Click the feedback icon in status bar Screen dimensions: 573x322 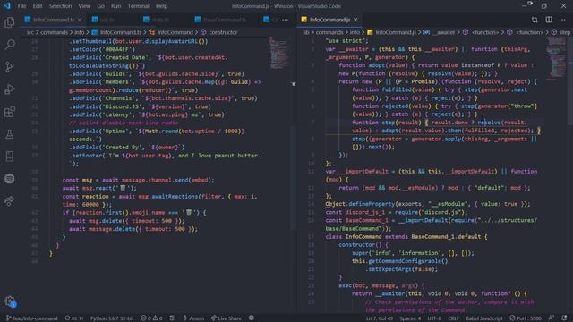(x=552, y=318)
